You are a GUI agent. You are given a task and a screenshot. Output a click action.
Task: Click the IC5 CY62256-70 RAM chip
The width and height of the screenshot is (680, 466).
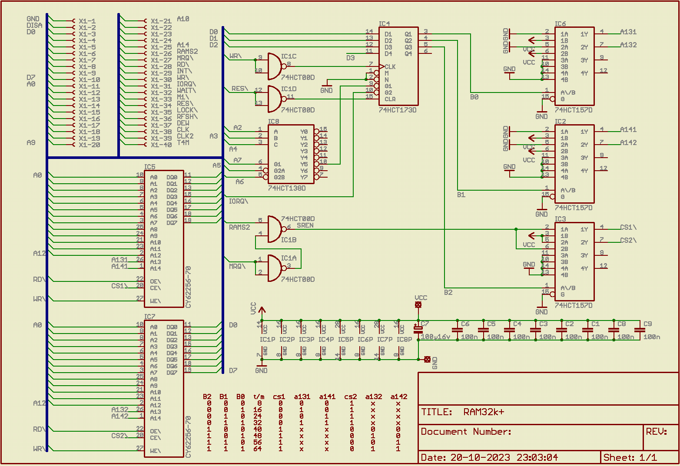(164, 239)
